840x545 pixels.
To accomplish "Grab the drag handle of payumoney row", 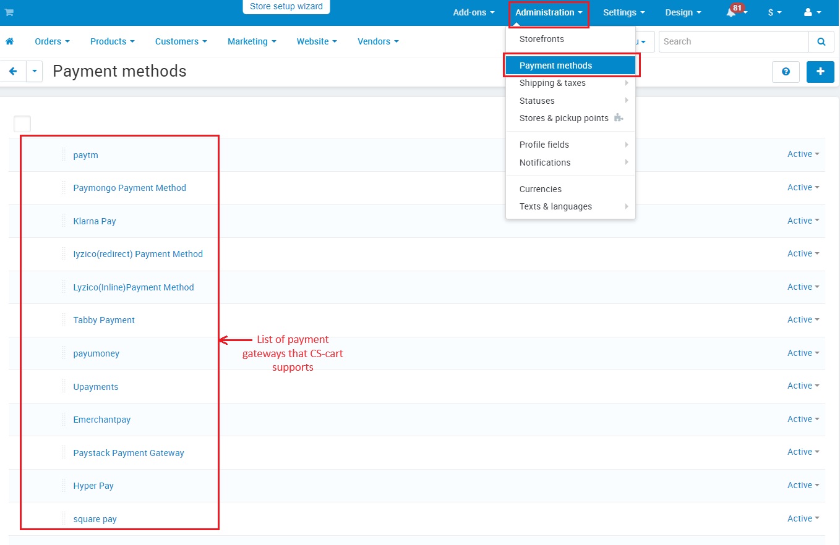I will click(64, 353).
